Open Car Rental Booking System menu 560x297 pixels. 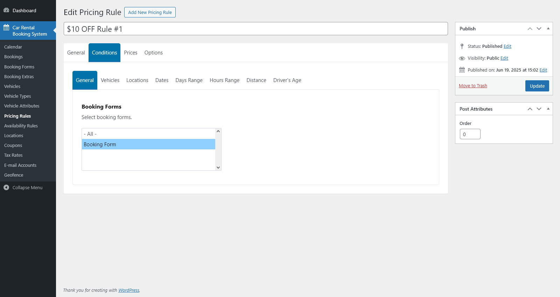tap(28, 31)
